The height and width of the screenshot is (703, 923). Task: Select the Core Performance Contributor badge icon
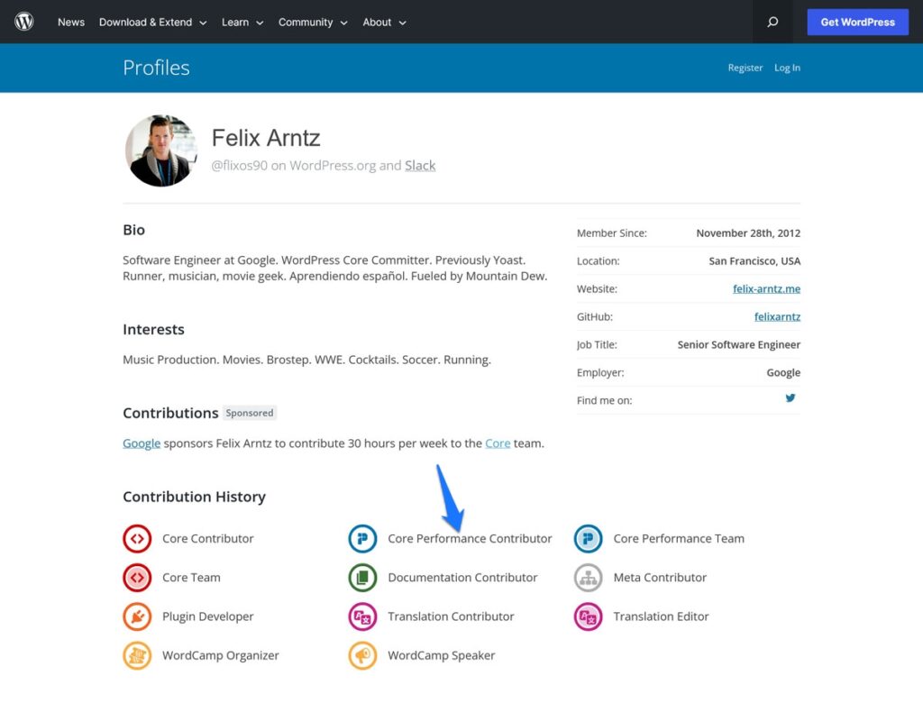(362, 538)
